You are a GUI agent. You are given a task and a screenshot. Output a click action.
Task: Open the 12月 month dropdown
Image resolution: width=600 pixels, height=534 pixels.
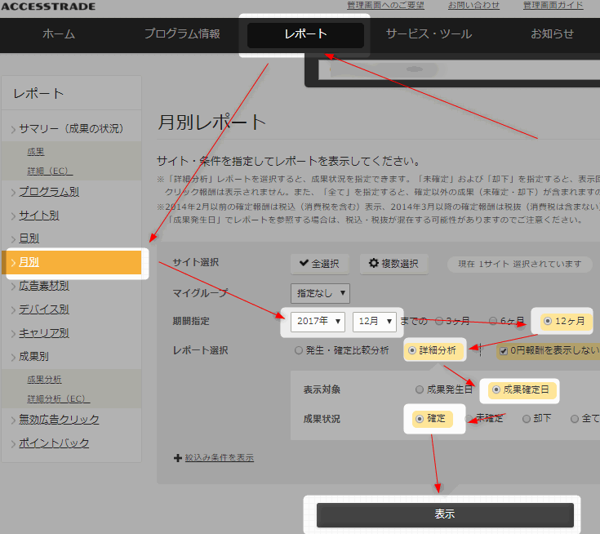374,321
